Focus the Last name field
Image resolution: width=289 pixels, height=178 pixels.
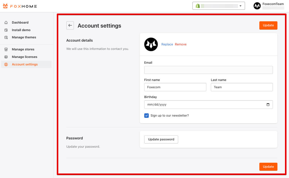pyautogui.click(x=242, y=87)
